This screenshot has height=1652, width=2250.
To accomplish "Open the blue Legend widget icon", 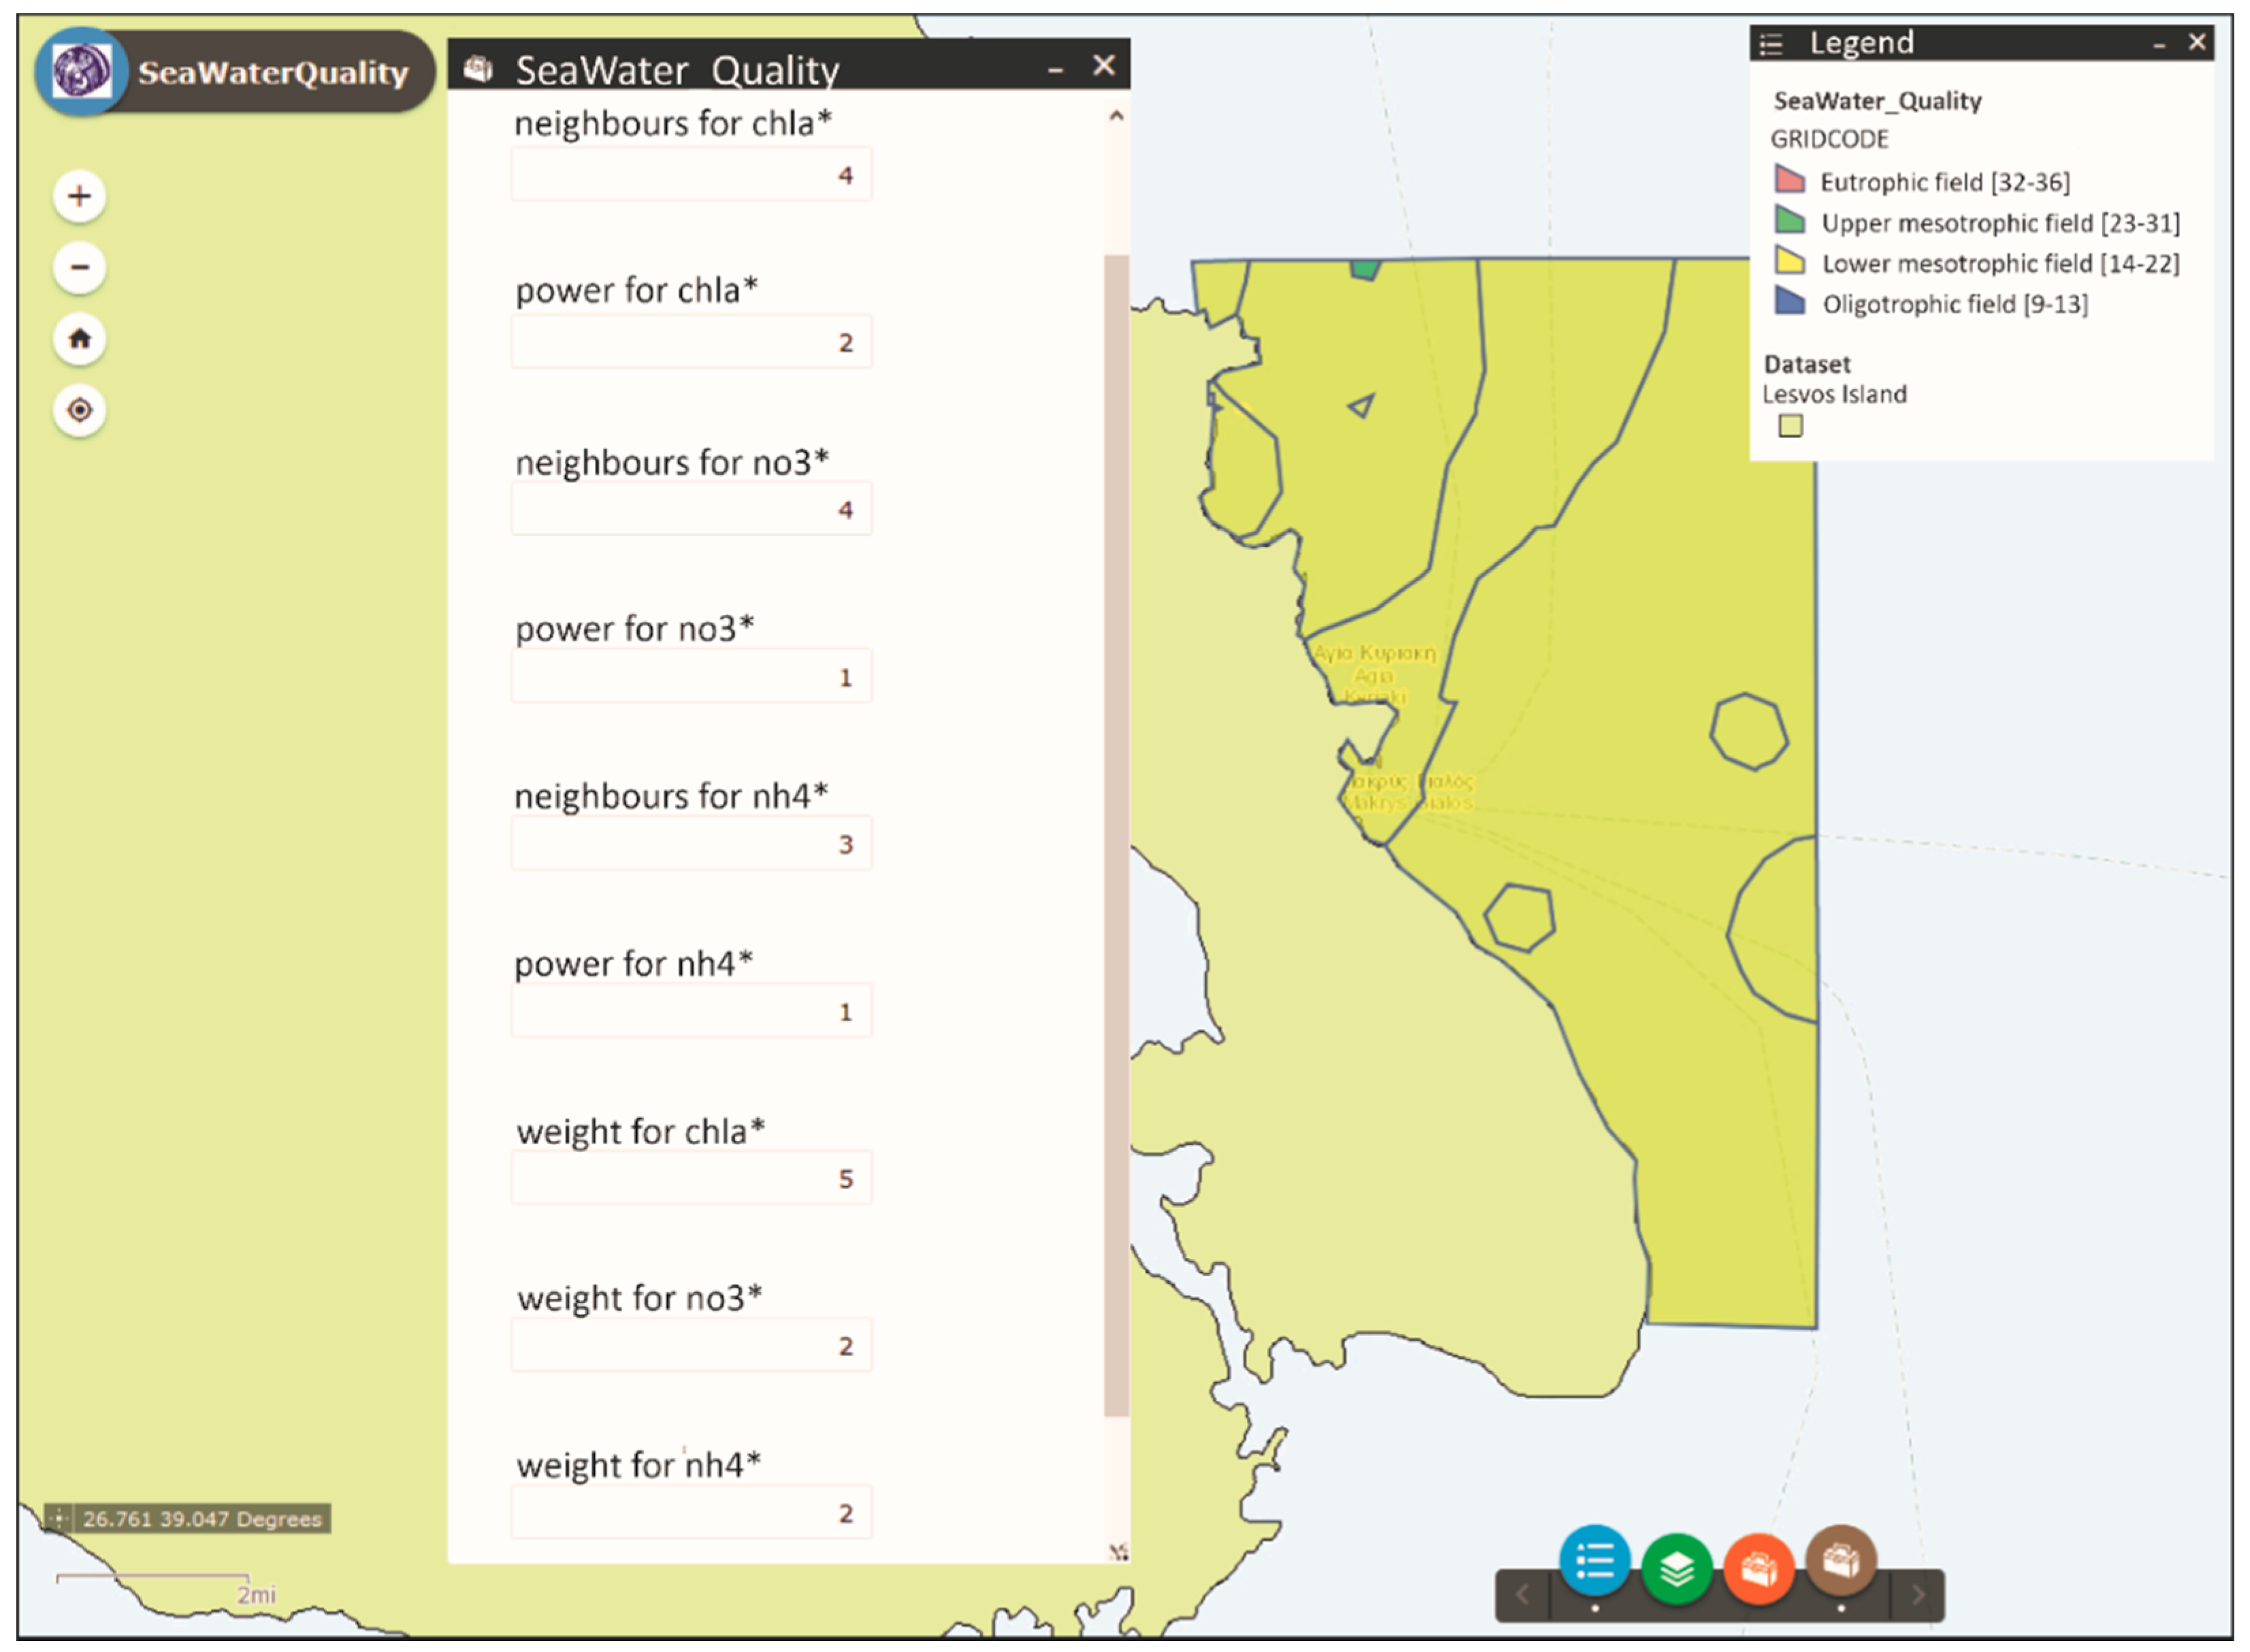I will click(x=1594, y=1561).
